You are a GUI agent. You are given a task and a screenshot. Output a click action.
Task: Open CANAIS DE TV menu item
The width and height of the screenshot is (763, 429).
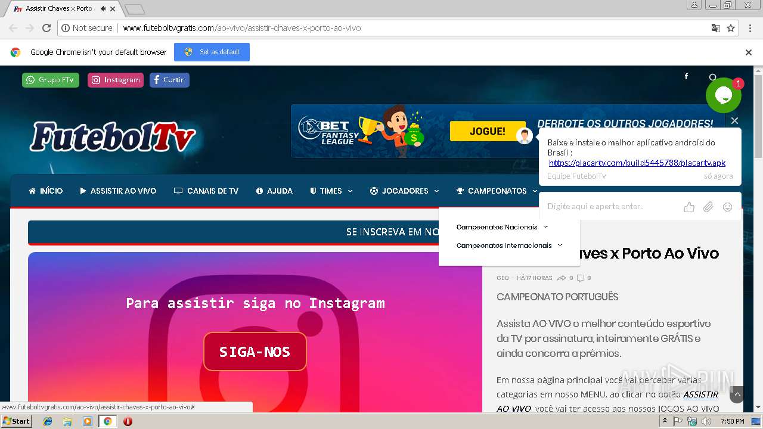(x=206, y=191)
